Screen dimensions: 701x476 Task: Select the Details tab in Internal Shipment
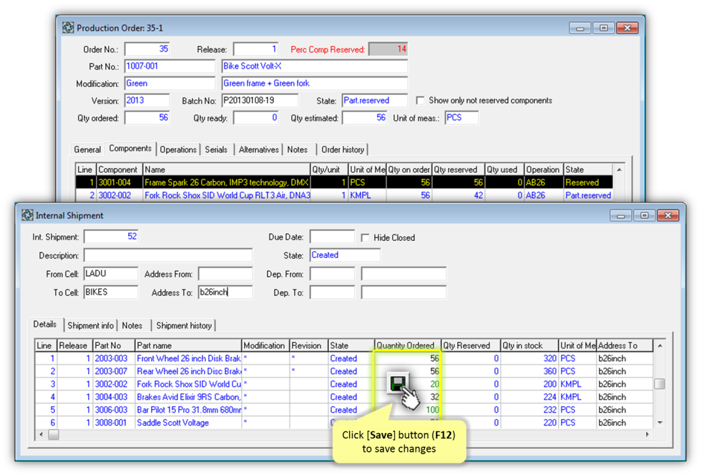[x=45, y=325]
